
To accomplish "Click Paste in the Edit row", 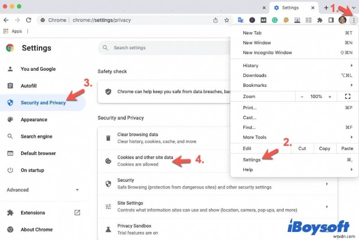I will click(x=347, y=148).
